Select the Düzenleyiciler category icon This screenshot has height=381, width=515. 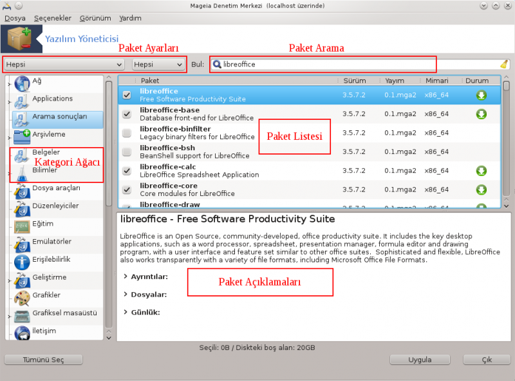[x=22, y=209]
